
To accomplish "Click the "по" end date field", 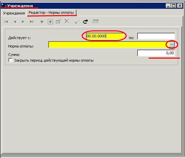I will [156, 36].
